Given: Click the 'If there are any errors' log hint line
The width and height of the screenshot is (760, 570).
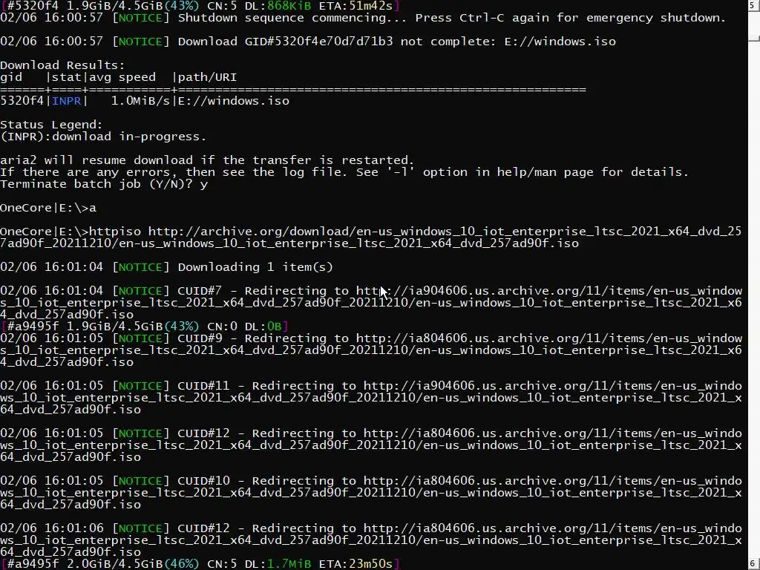Looking at the screenshot, I should tap(344, 172).
